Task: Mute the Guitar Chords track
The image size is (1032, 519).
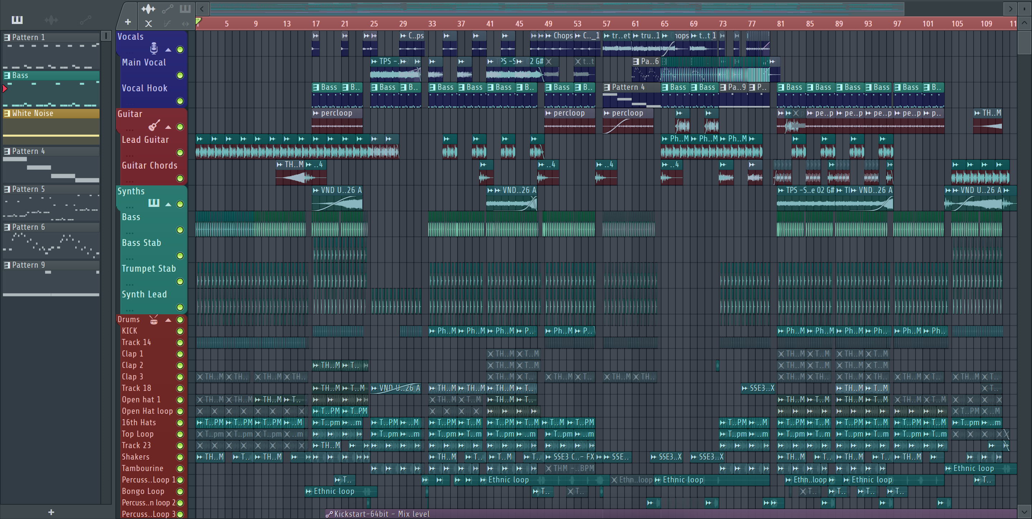Action: (x=180, y=178)
